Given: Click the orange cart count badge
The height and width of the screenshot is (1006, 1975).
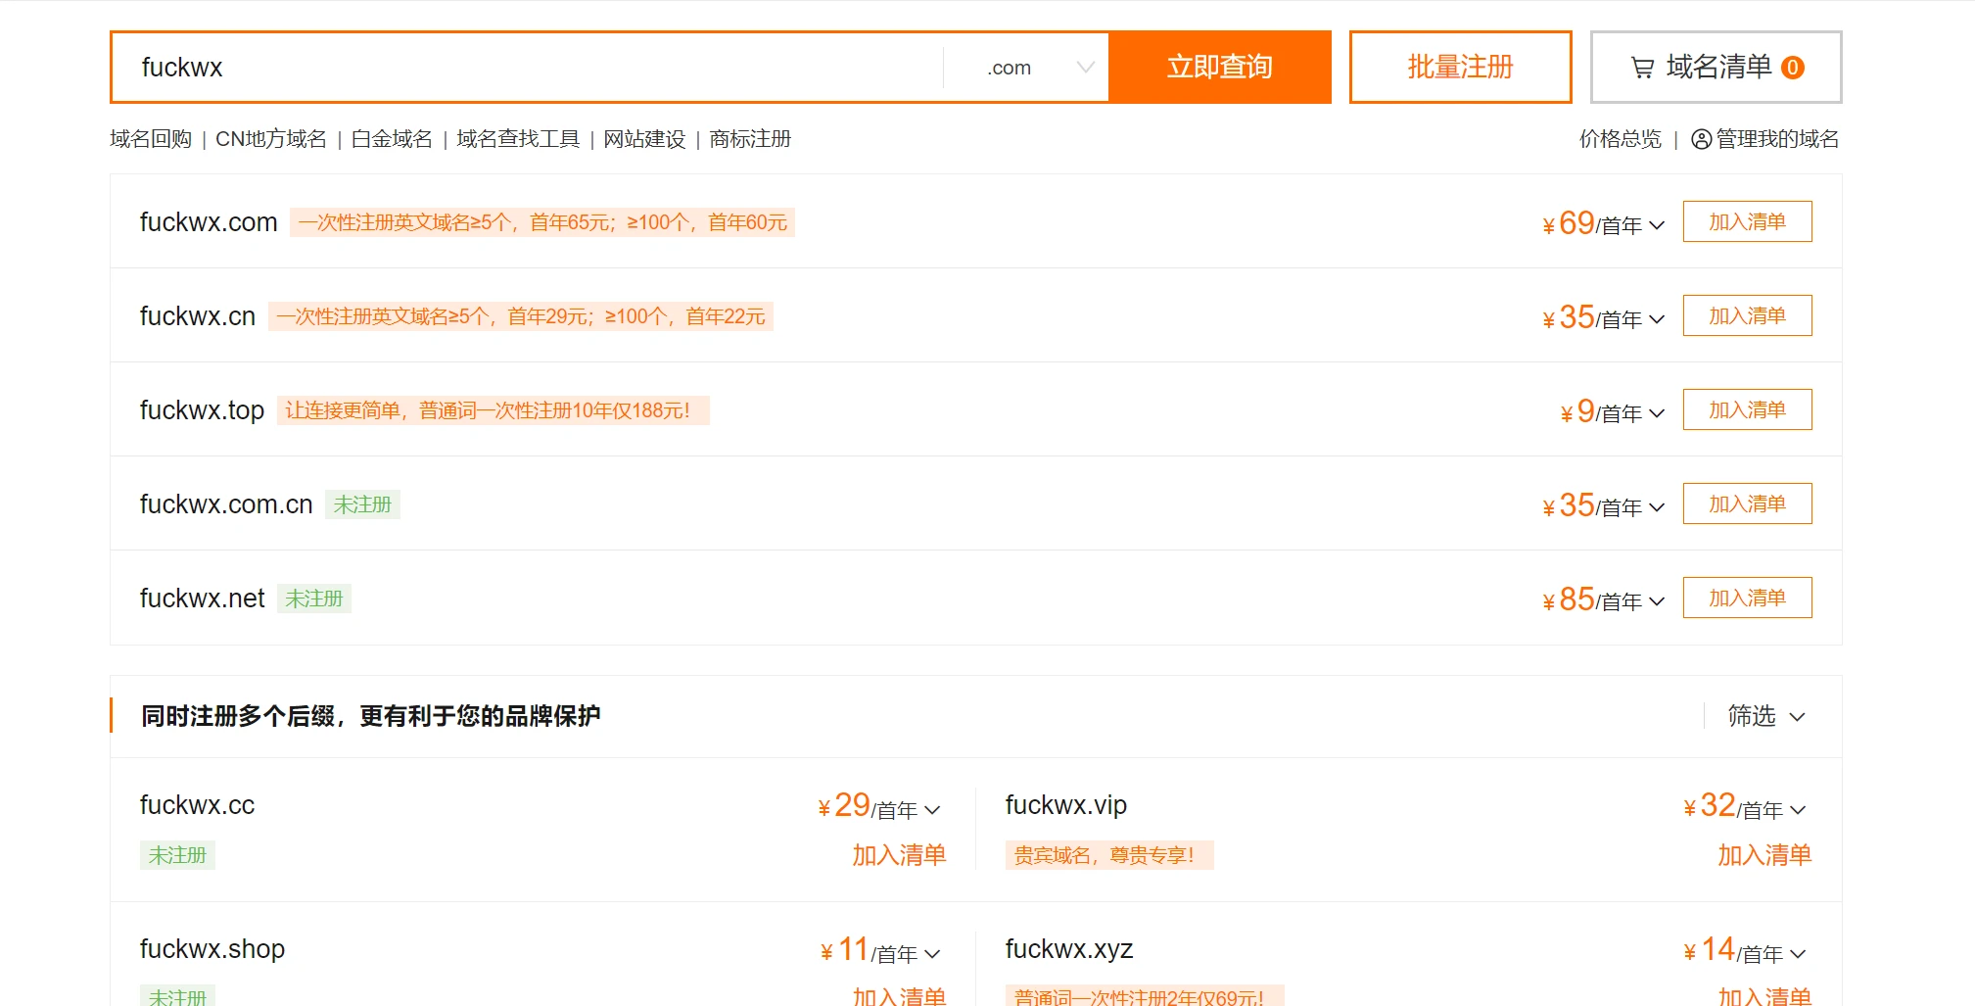Looking at the screenshot, I should (1793, 68).
